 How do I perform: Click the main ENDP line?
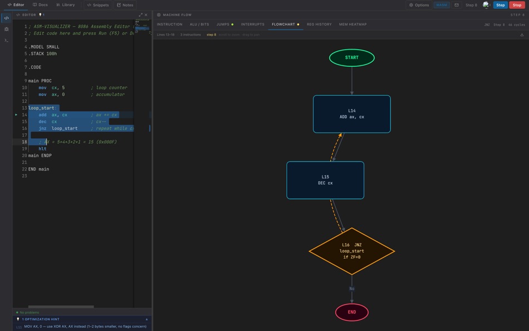[40, 155]
